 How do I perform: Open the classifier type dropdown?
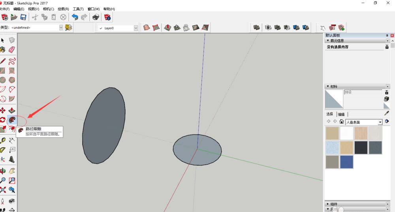coord(61,28)
